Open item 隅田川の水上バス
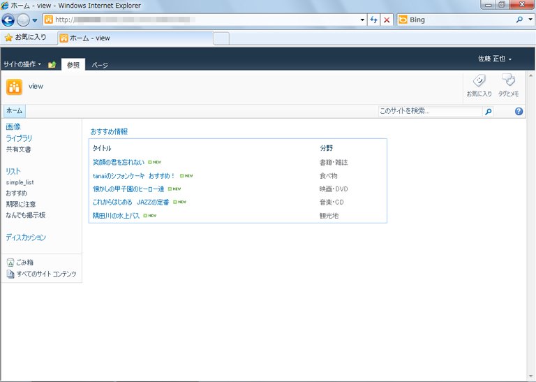536x382 pixels. [x=117, y=216]
